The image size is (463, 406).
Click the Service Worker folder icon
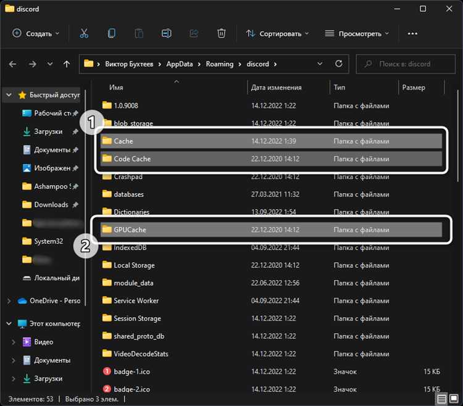tap(107, 300)
